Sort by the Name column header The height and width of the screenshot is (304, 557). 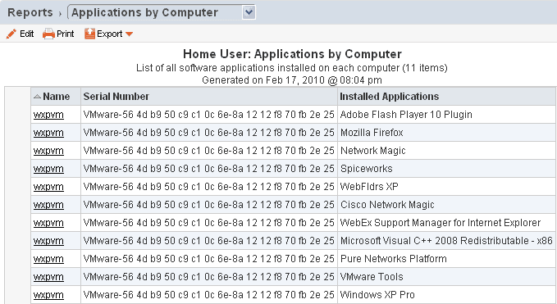(56, 97)
